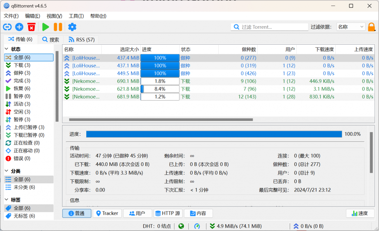
Task: Collapse the 状态 section in sidebar
Action: (x=7, y=49)
